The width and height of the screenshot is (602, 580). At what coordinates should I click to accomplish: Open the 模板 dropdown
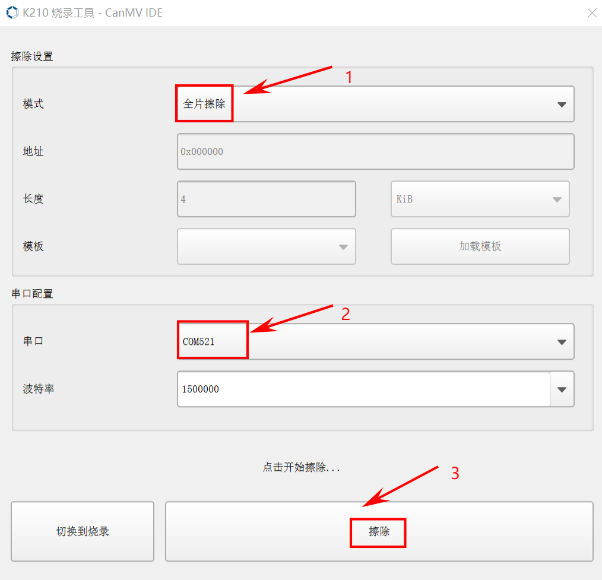point(267,246)
